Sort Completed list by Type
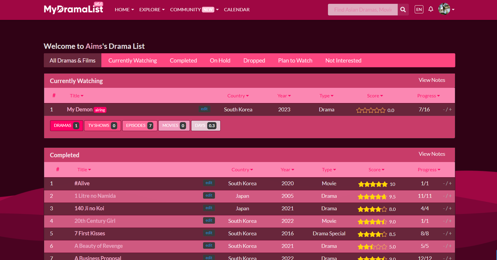The width and height of the screenshot is (497, 260). pos(329,170)
